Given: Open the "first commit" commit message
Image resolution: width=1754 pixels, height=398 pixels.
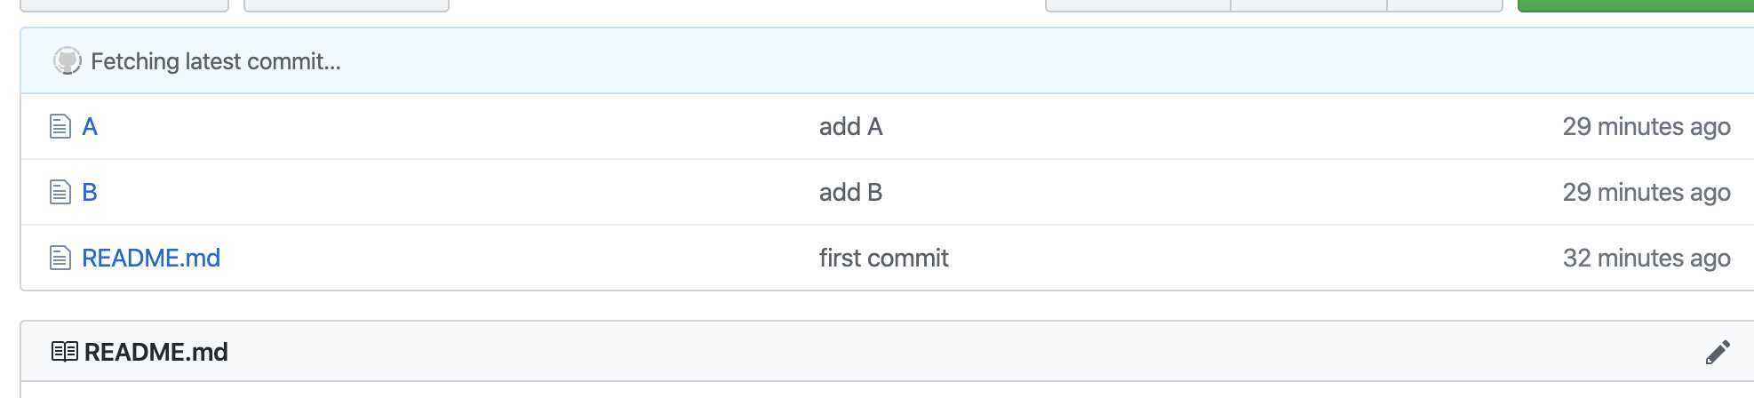Looking at the screenshot, I should point(884,259).
